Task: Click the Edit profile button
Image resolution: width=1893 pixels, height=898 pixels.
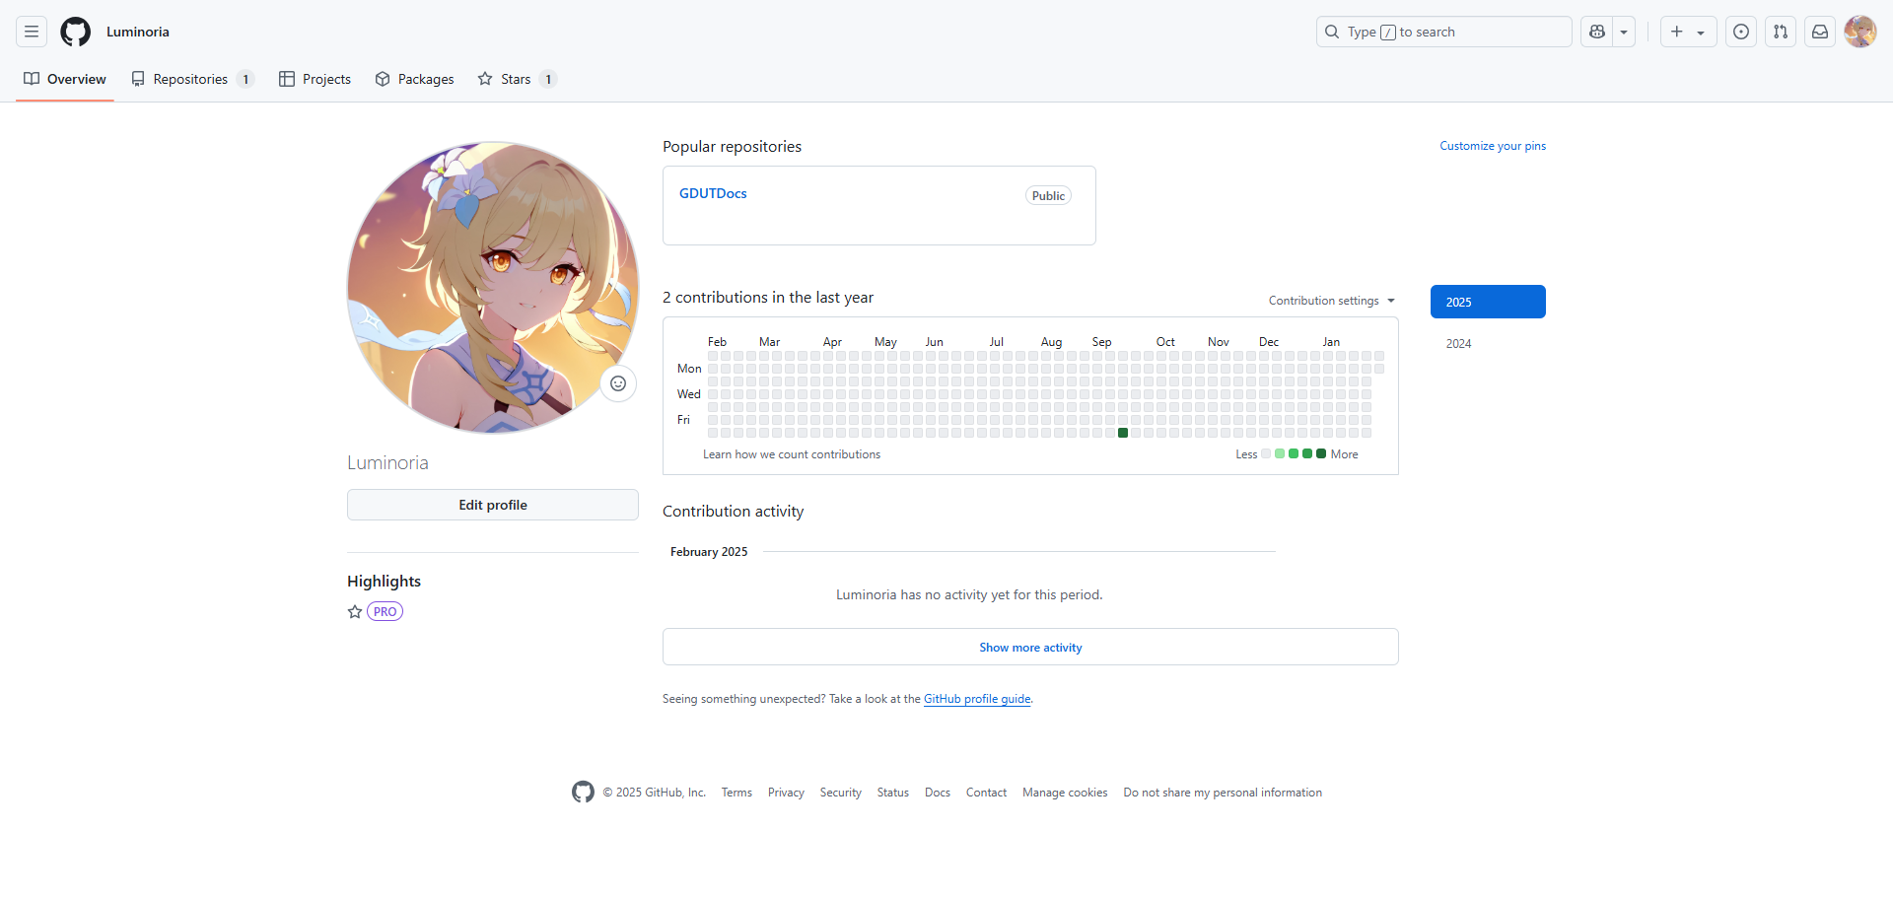Action: coord(493,505)
